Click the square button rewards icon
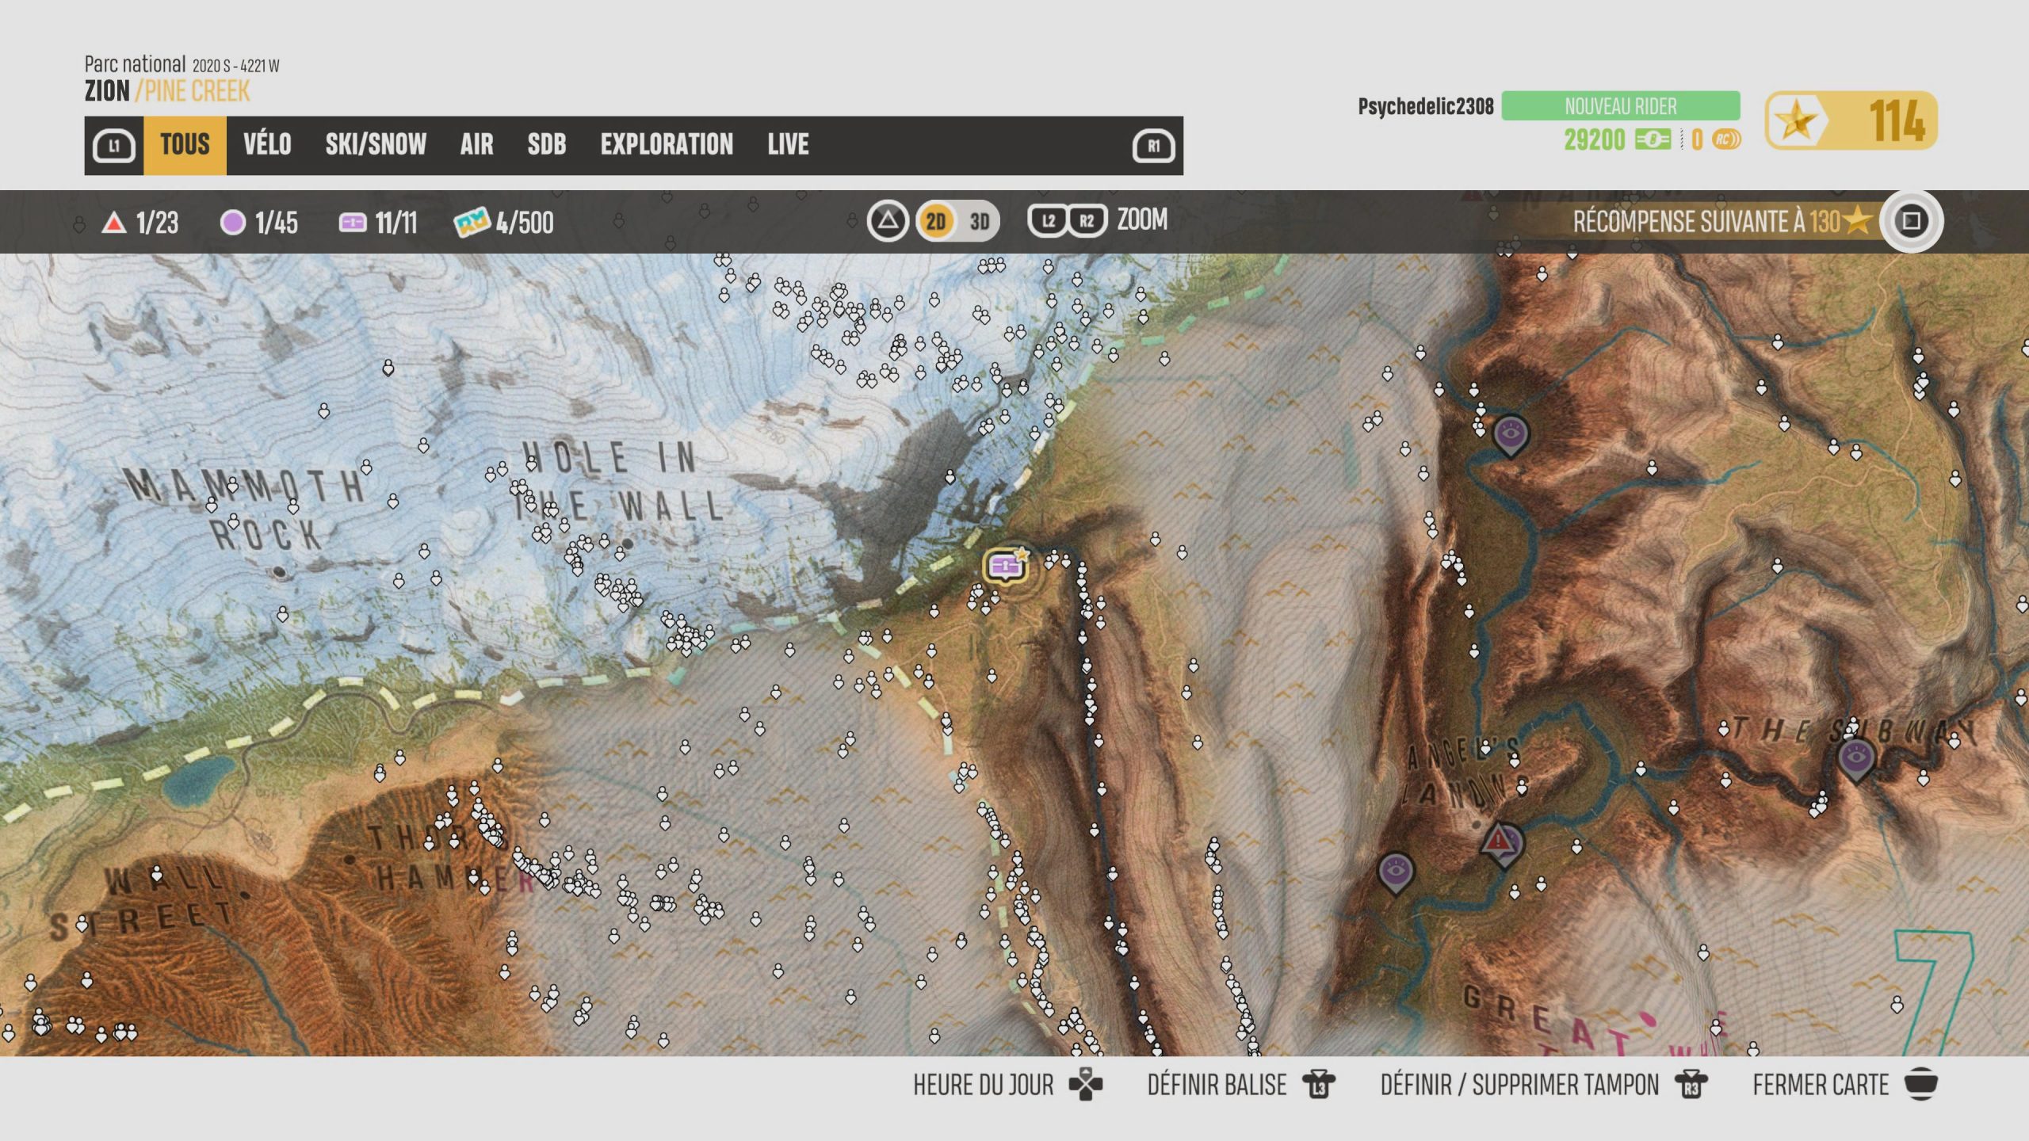2029x1141 pixels. coord(1911,221)
